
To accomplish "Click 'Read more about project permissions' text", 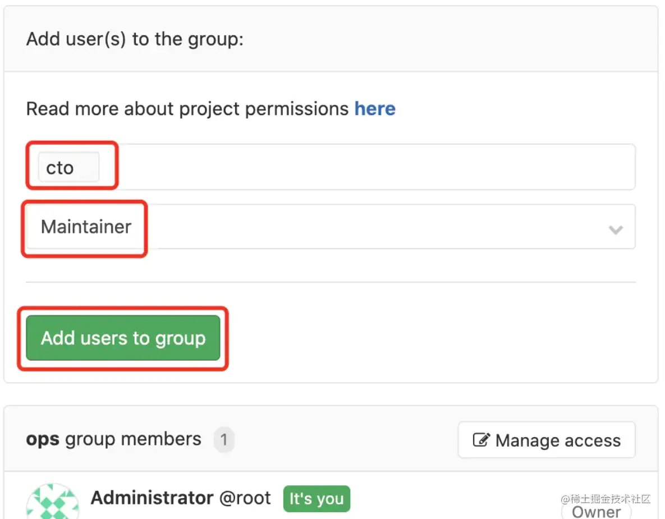I will 187,108.
